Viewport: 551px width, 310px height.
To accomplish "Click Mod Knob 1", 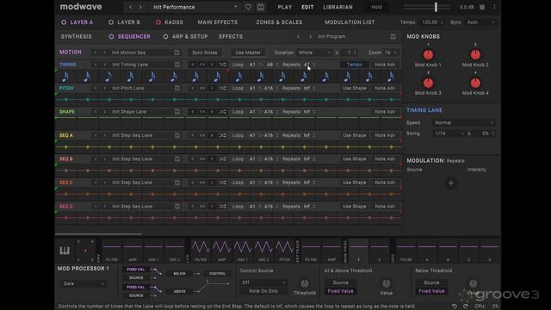I will coord(428,54).
